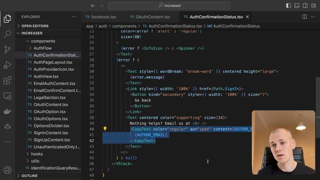The height and width of the screenshot is (180, 320).
Task: Open Explorer views and more actions ellipsis
Action: click(x=73, y=17)
